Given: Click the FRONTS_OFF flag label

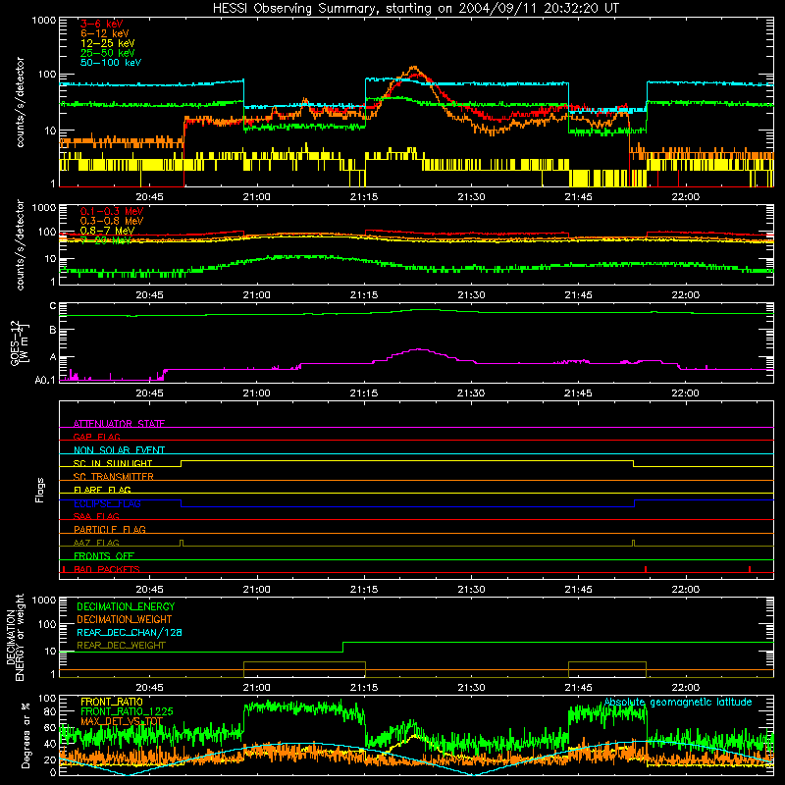Looking at the screenshot, I should (x=104, y=555).
